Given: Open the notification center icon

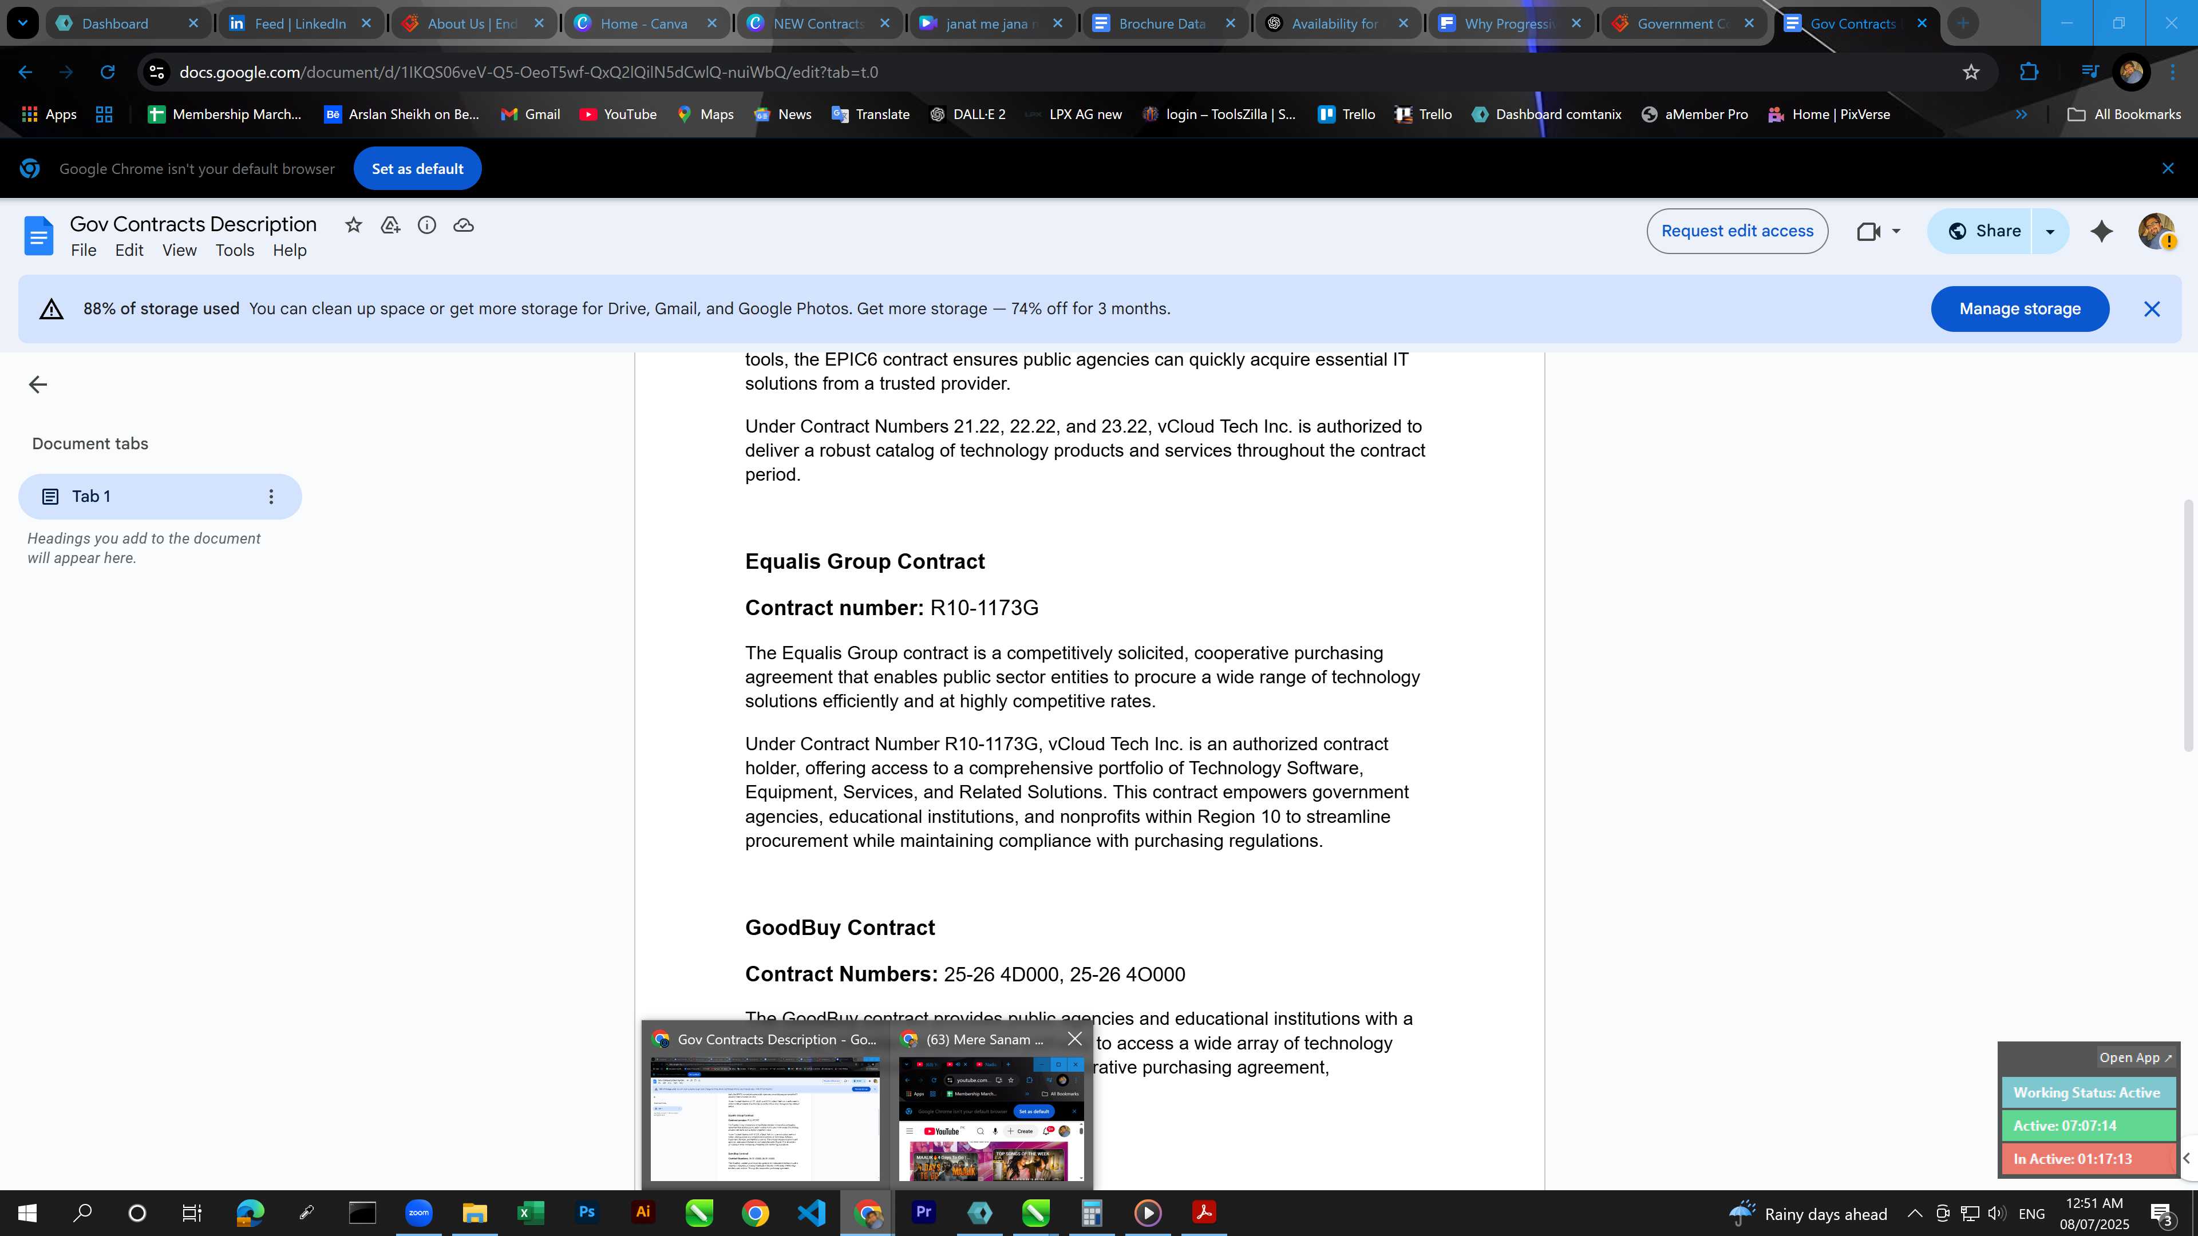Looking at the screenshot, I should tap(2162, 1213).
